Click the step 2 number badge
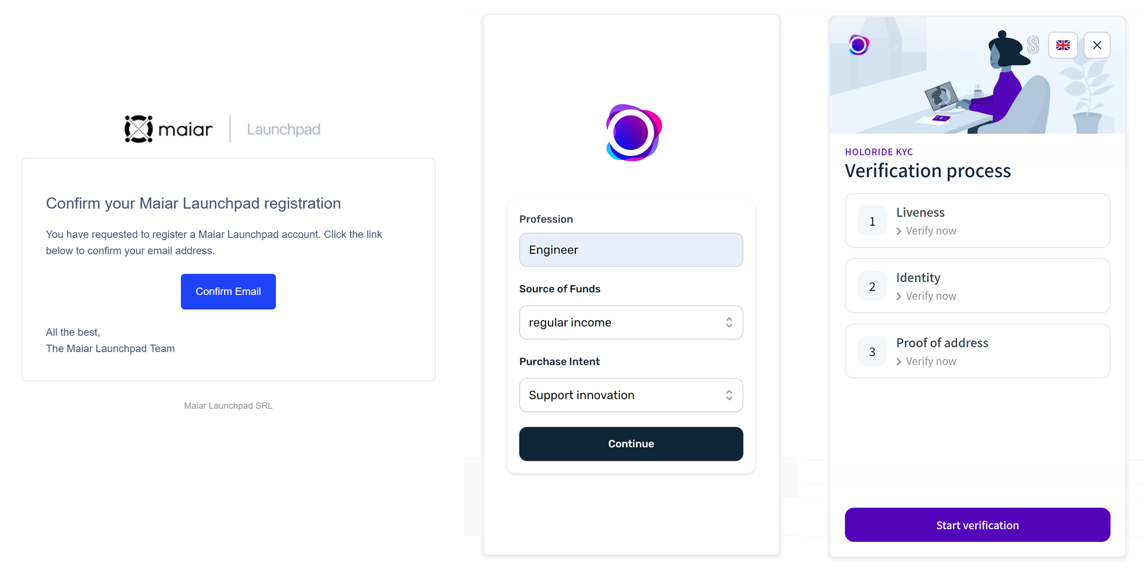Viewport: 1144px width, 575px height. tap(872, 286)
